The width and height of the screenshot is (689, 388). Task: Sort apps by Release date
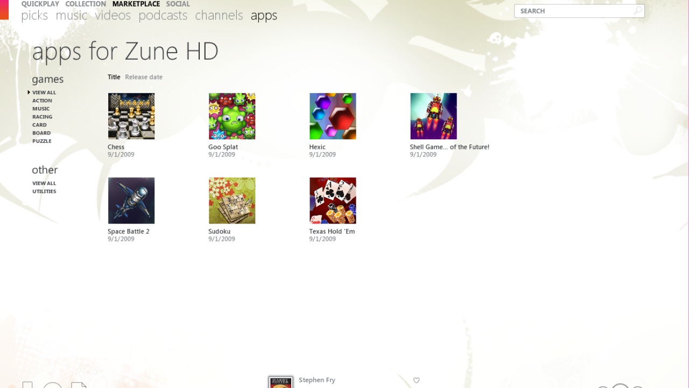click(x=144, y=77)
